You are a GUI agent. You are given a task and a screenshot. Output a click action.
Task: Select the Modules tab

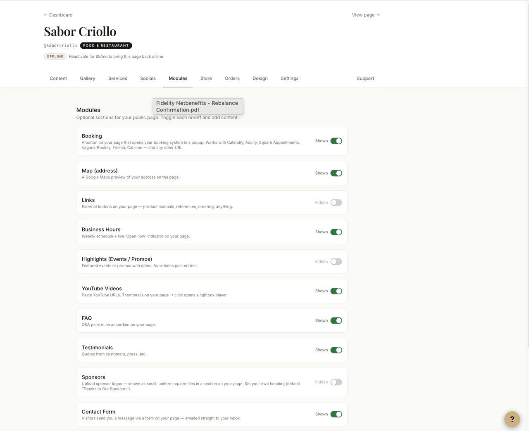click(178, 78)
